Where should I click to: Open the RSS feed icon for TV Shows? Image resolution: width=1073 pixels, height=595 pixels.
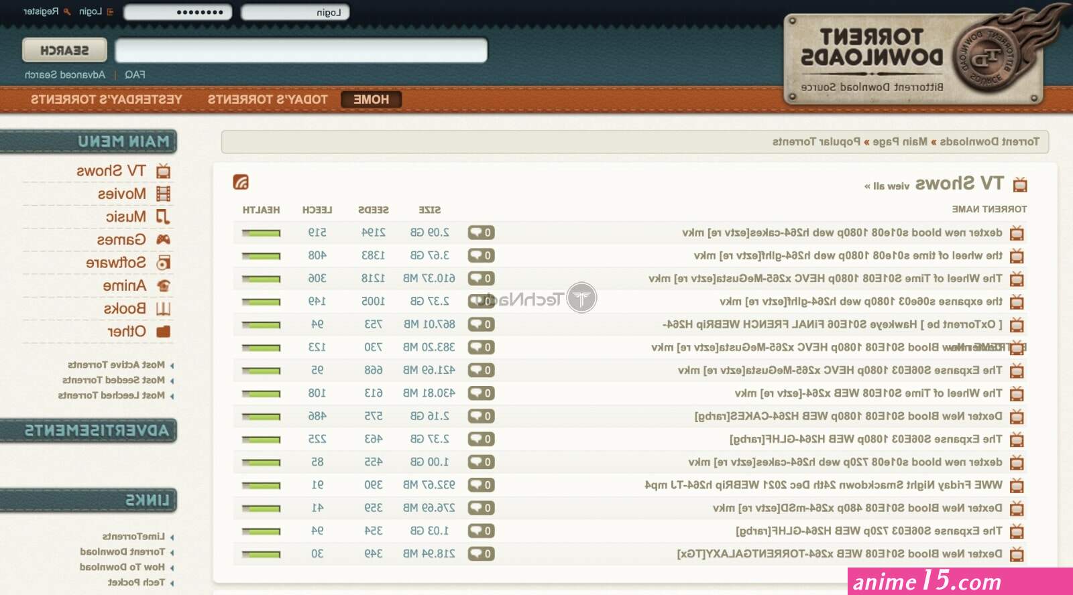pyautogui.click(x=241, y=182)
